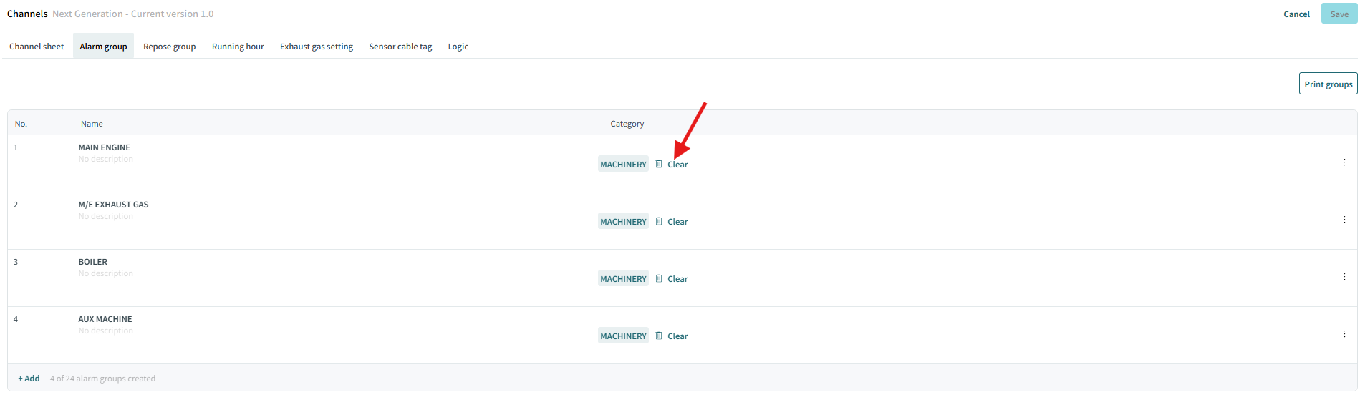Click the Channels page title
1365x420 pixels.
click(x=27, y=14)
